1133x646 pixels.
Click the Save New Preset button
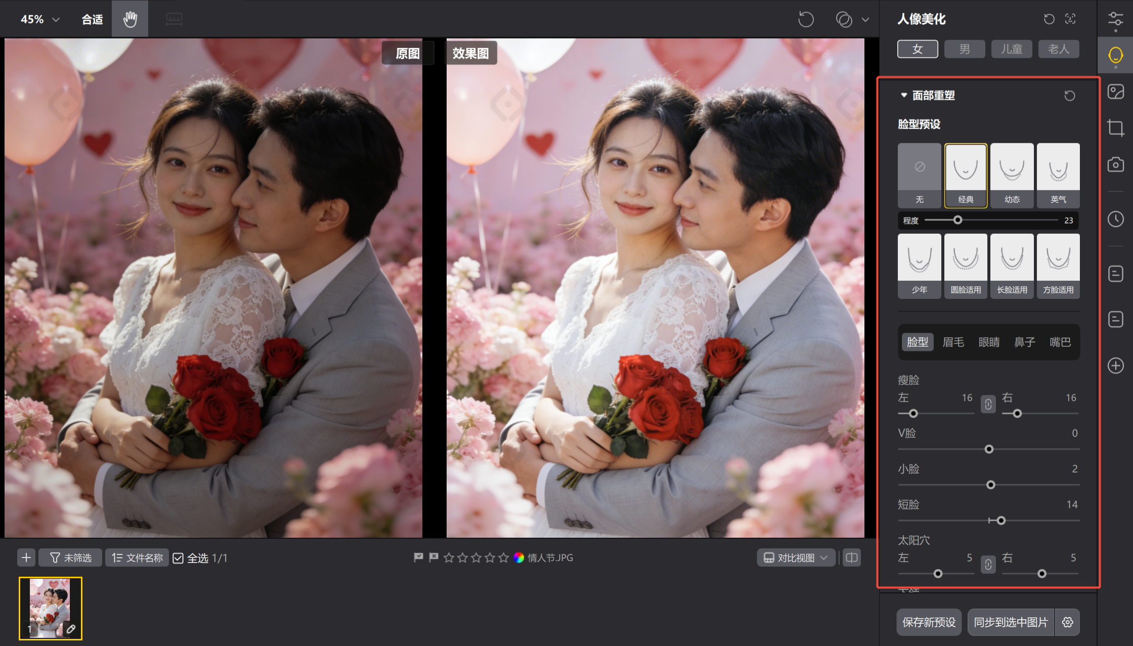929,622
